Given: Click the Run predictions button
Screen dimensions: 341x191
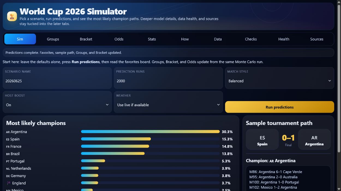Looking at the screenshot, I should [x=280, y=107].
